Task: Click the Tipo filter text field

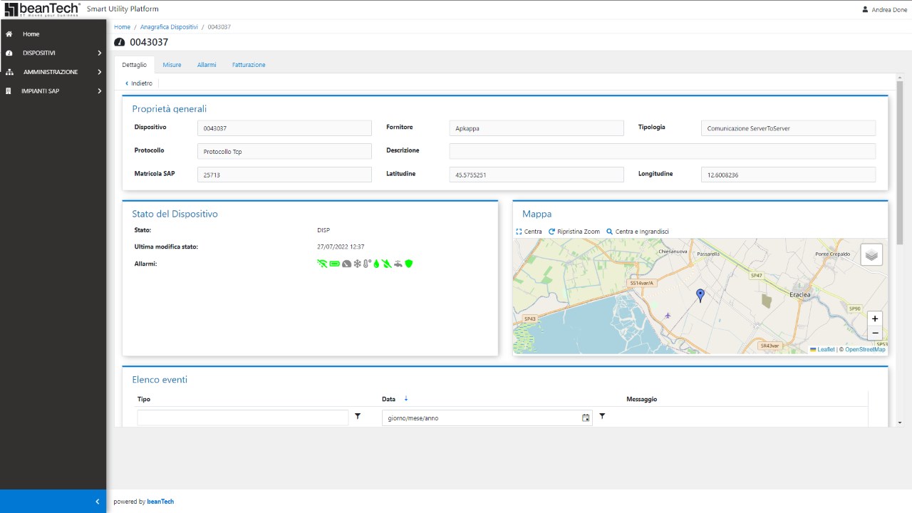Action: click(x=243, y=418)
